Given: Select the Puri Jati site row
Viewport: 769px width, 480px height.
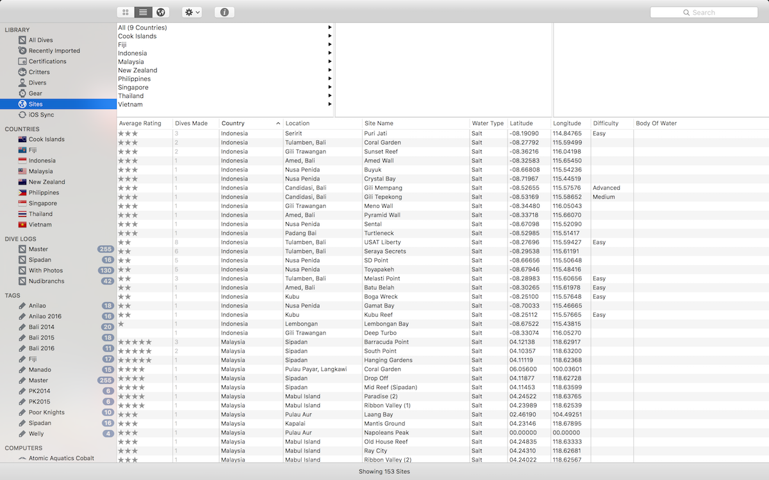Looking at the screenshot, I should click(x=443, y=134).
